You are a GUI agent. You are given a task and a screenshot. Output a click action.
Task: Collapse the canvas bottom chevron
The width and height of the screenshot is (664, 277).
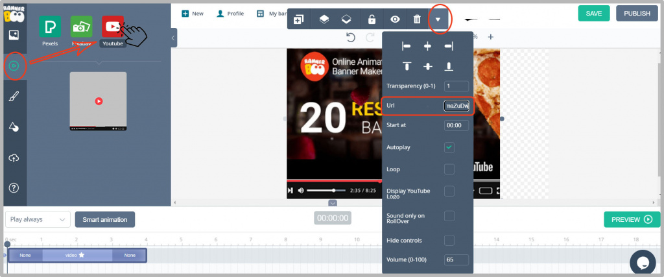(333, 203)
